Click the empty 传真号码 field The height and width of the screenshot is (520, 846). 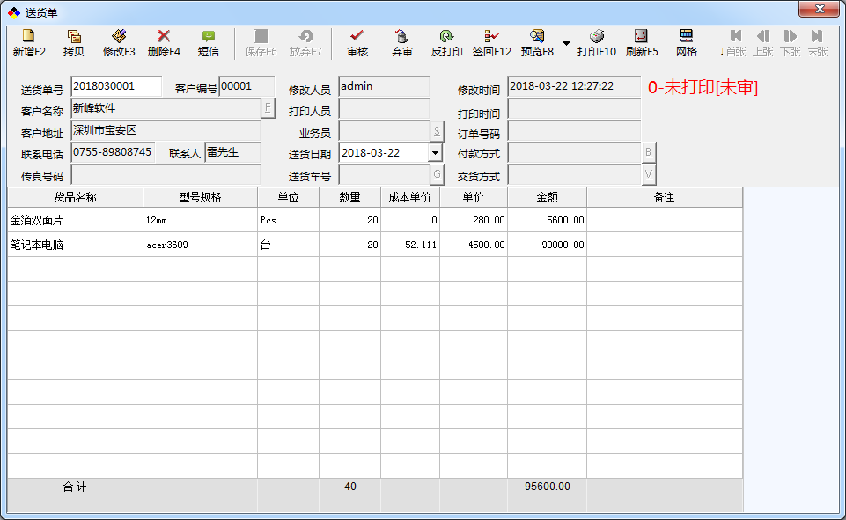tap(166, 175)
